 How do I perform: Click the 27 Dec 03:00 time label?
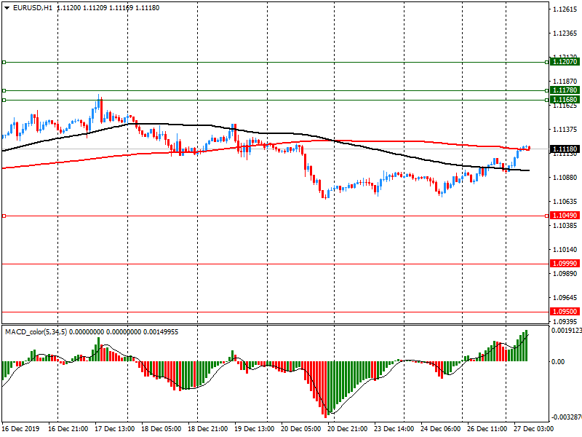[533, 429]
